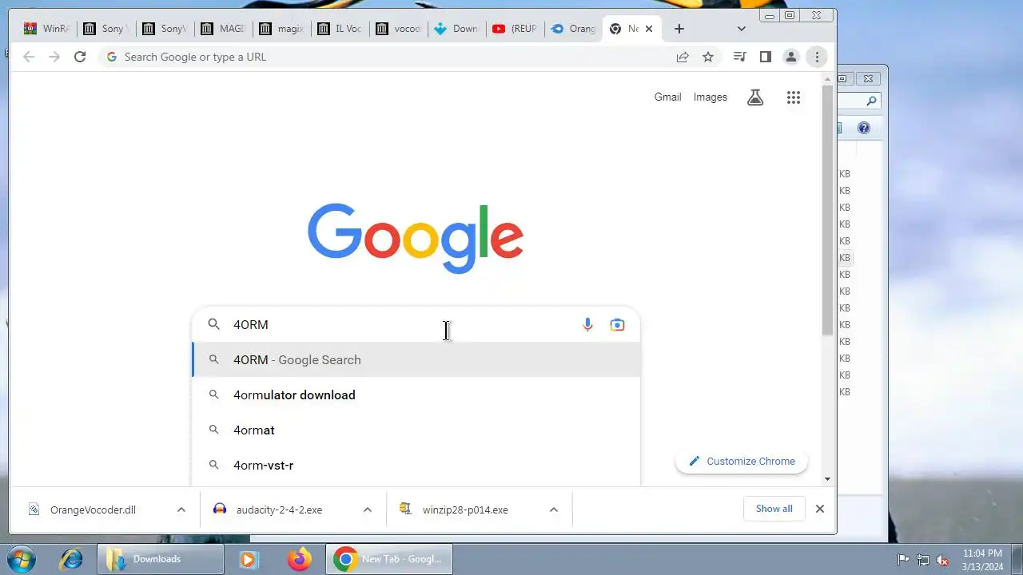Switch to the vocoder tab
The height and width of the screenshot is (575, 1023).
coord(398,29)
